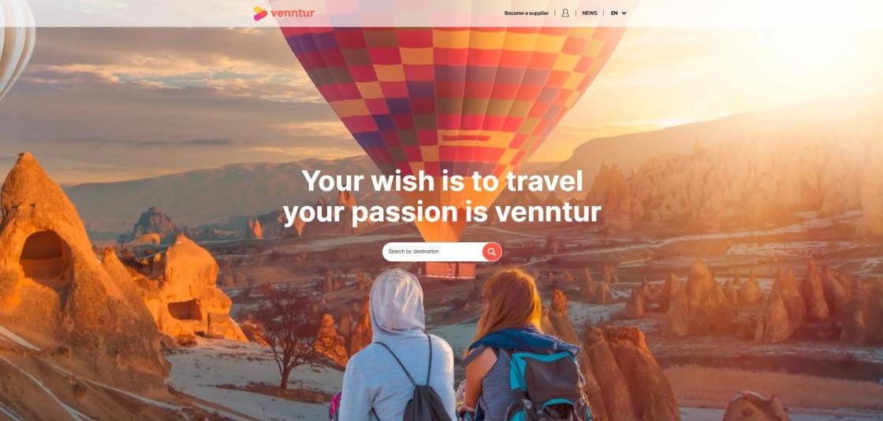Click the "your passion is venntur" text line
The width and height of the screenshot is (883, 421).
[x=442, y=213]
